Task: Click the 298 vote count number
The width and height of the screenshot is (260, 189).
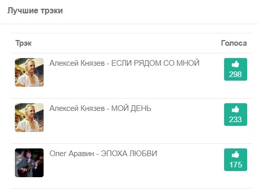Action: pos(235,74)
